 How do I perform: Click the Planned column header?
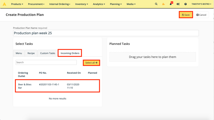(92, 73)
